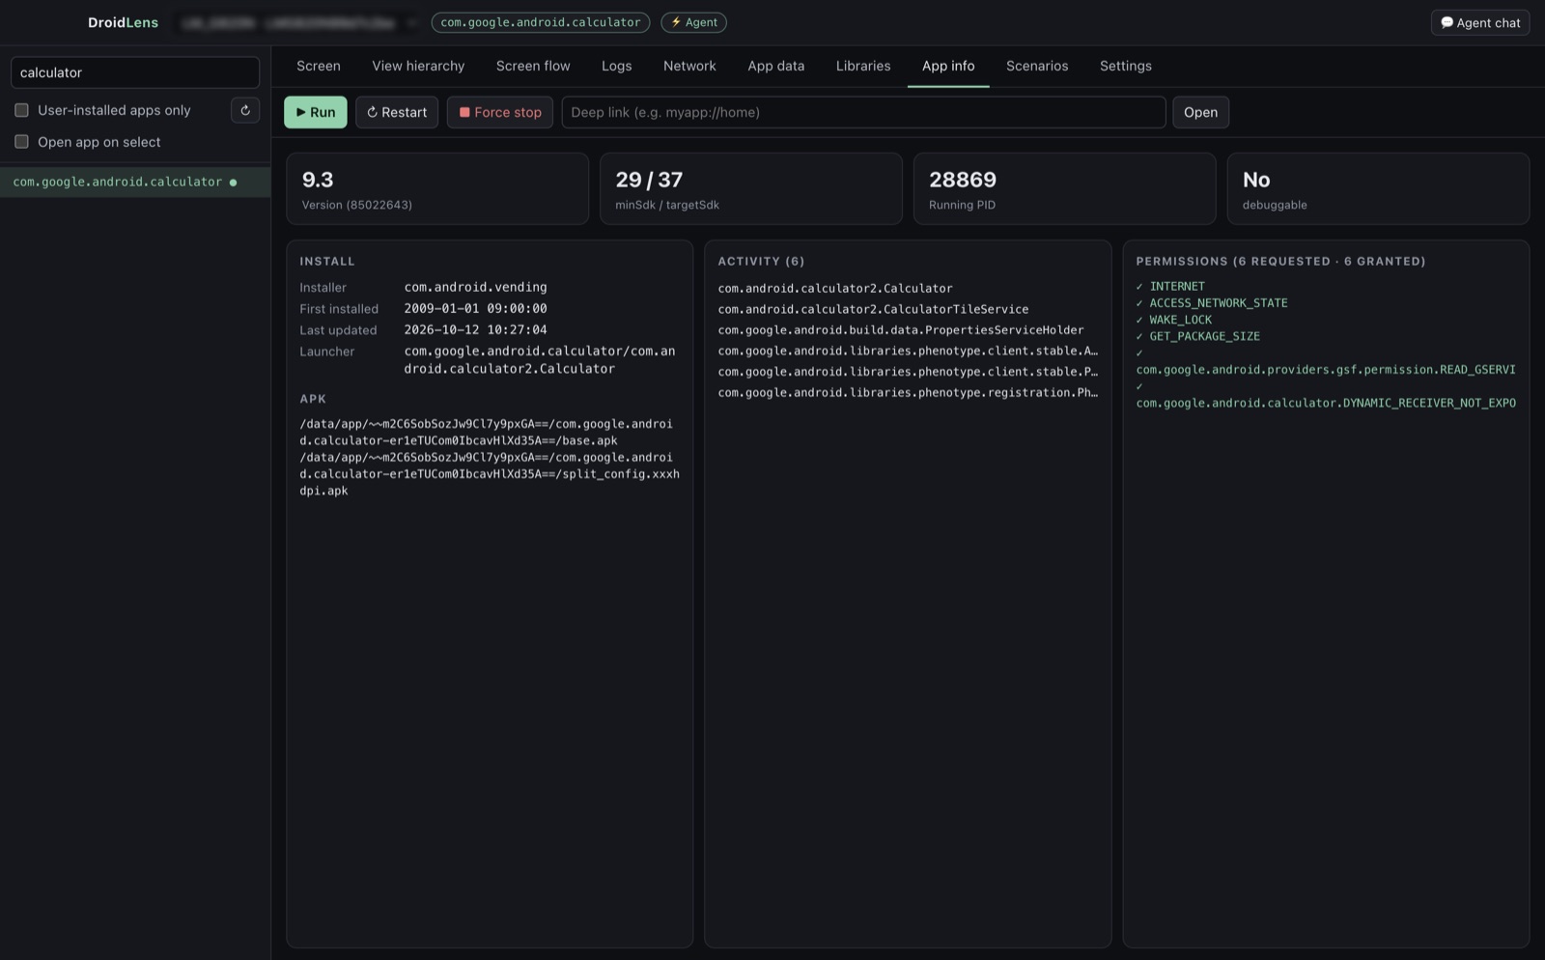The height and width of the screenshot is (960, 1545).
Task: Click the com.android.calculator2.Calculator activity row
Action: click(835, 288)
